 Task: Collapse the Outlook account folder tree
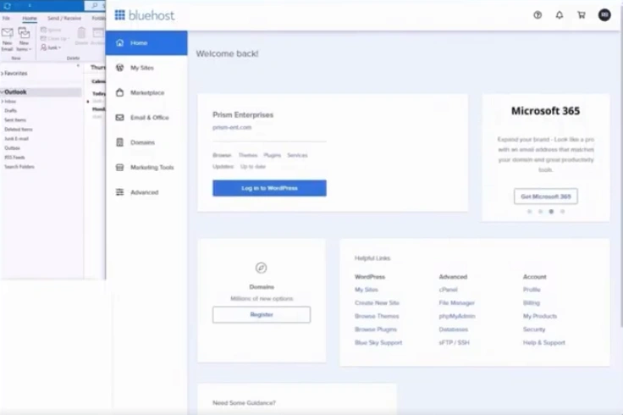click(3, 91)
